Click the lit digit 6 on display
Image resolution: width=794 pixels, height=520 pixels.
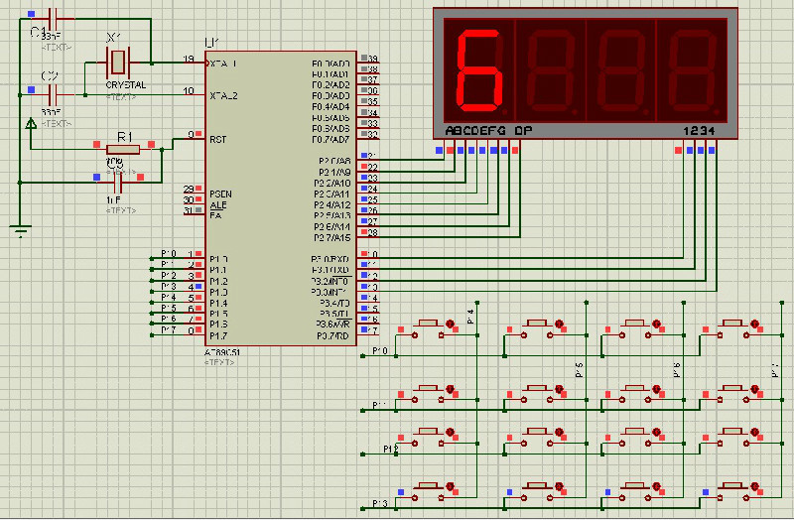point(481,70)
